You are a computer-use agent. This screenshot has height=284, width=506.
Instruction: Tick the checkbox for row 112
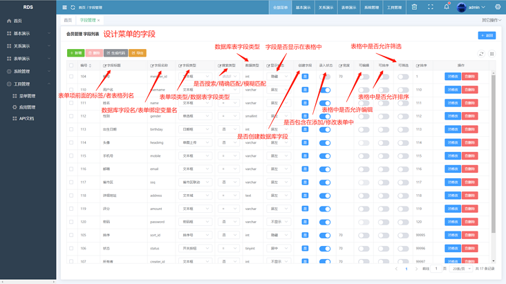[71, 116]
